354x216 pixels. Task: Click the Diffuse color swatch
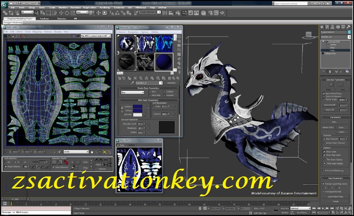(137, 110)
